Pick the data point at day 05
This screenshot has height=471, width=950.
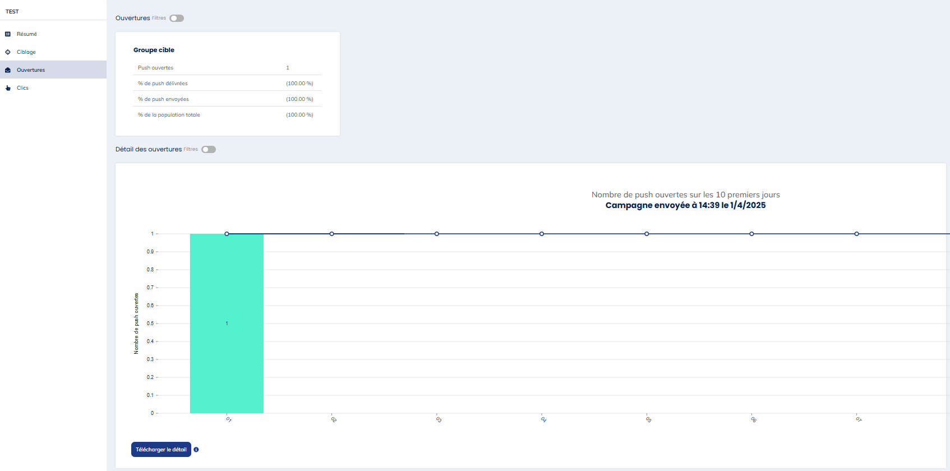647,234
